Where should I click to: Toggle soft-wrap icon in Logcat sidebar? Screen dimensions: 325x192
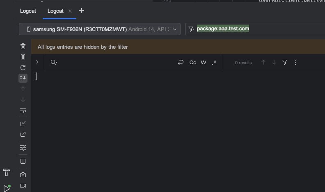23,111
